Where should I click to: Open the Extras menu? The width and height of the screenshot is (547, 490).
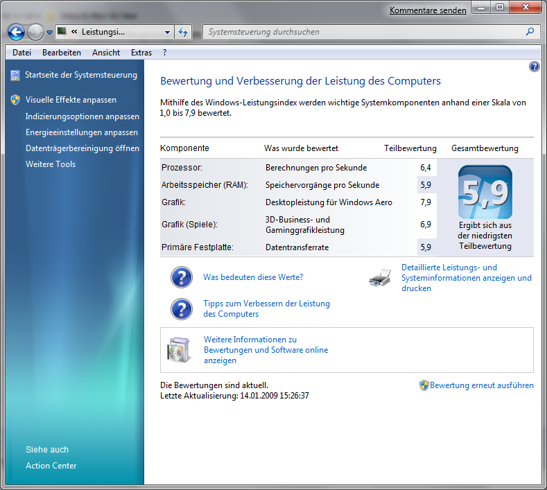pos(141,53)
